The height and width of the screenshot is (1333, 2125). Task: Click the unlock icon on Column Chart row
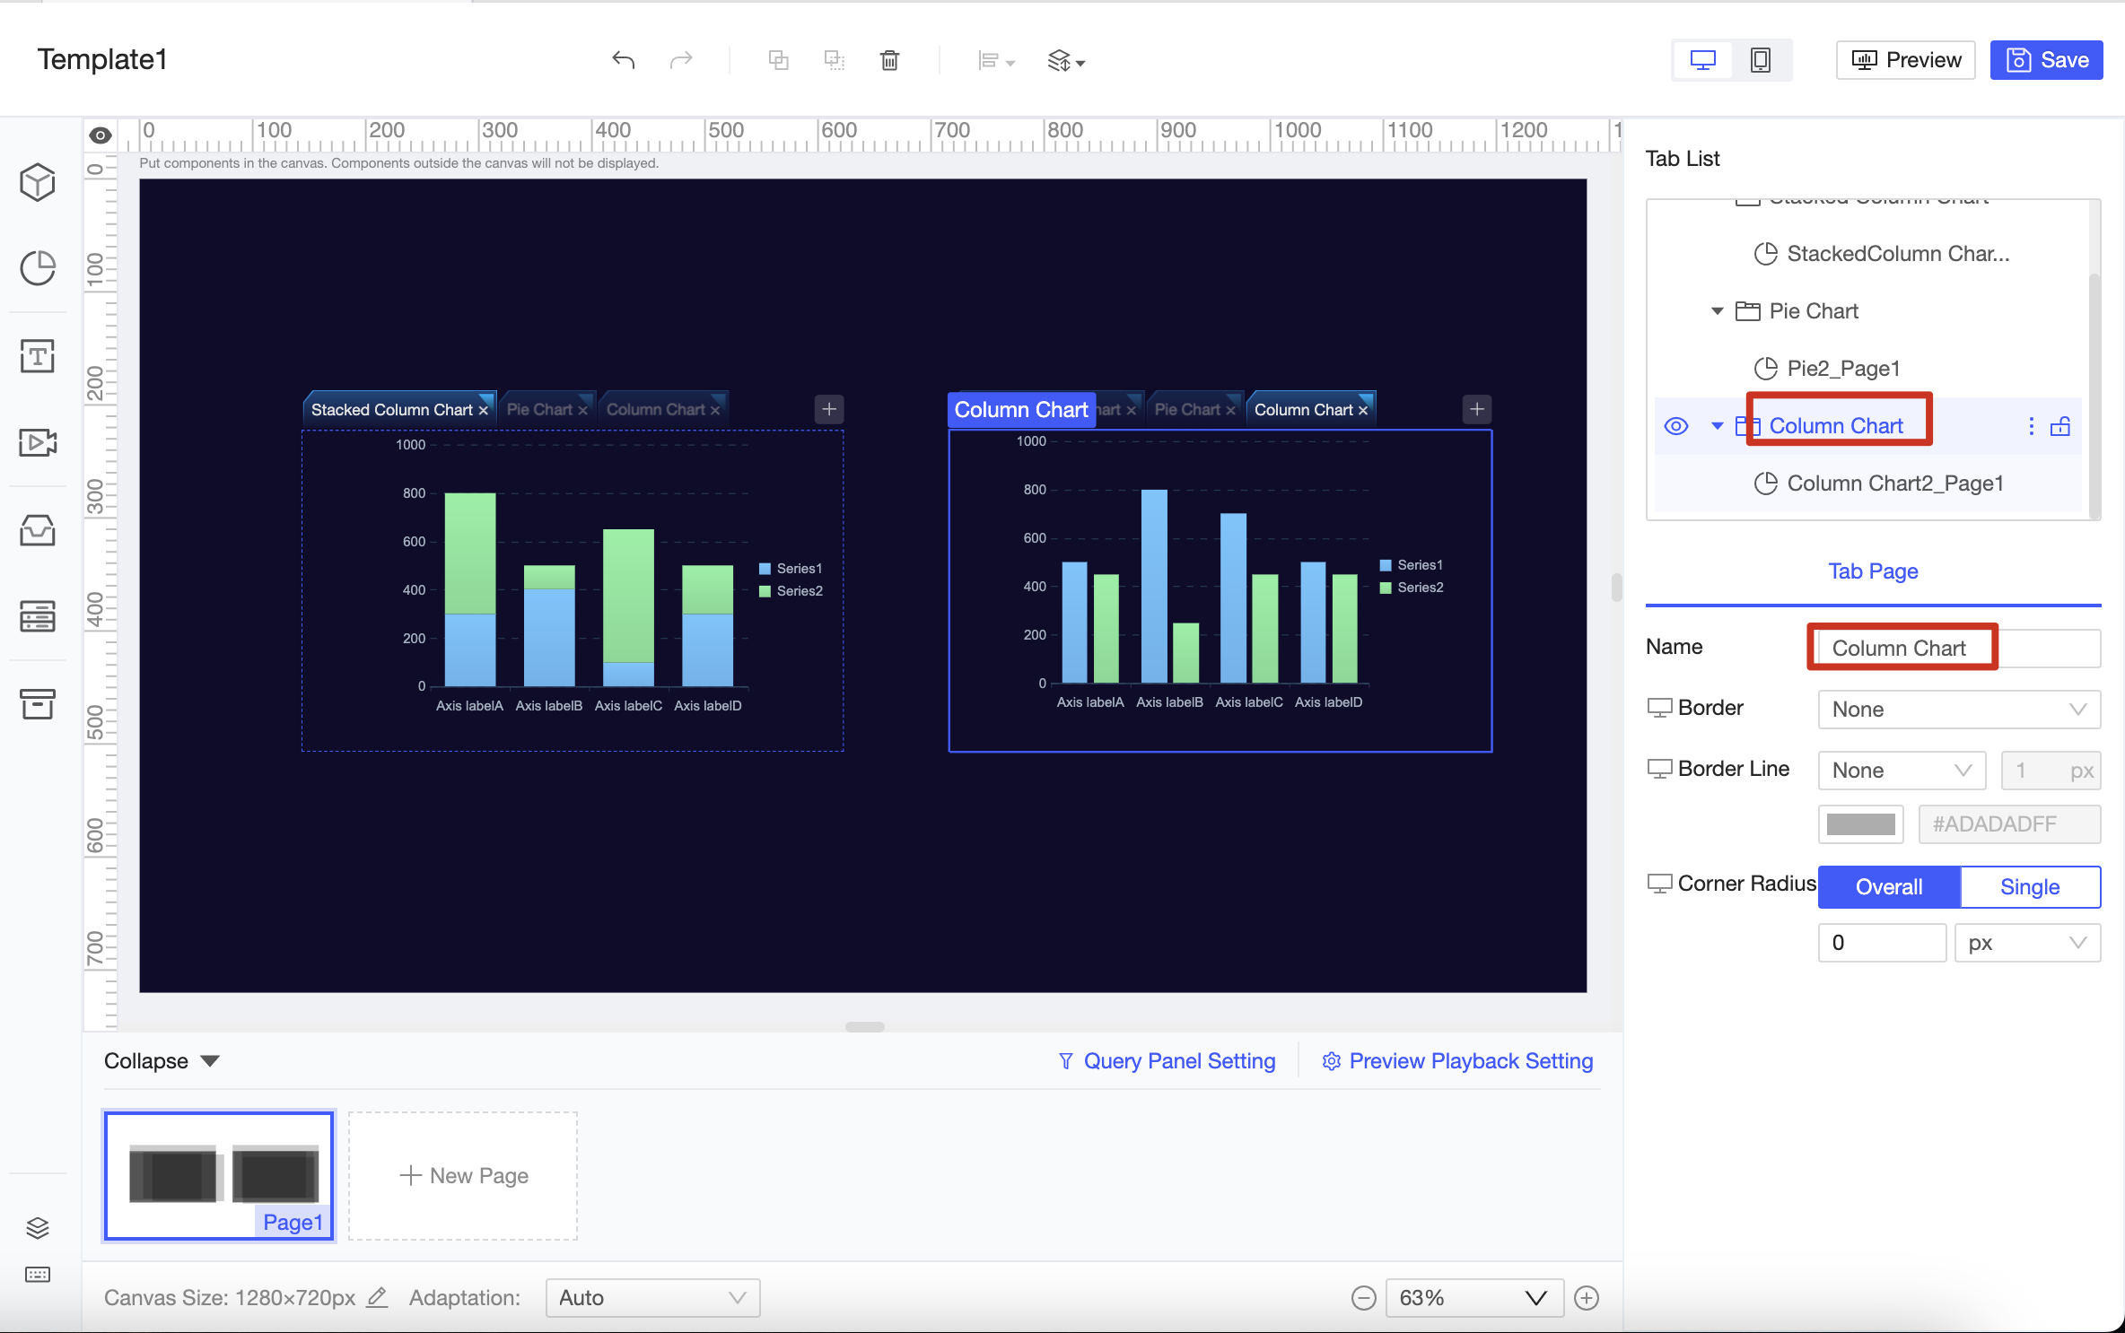pyautogui.click(x=2060, y=426)
